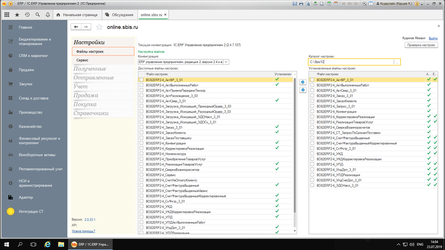This screenshot has height=250, width=445.
Task: Expand the Полученные section in sidebar
Action: pyautogui.click(x=90, y=69)
